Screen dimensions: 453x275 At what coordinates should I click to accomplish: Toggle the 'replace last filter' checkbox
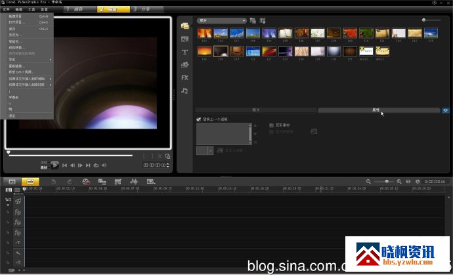pos(199,119)
